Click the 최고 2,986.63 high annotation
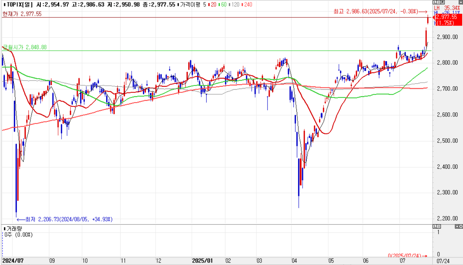 [x=375, y=11]
